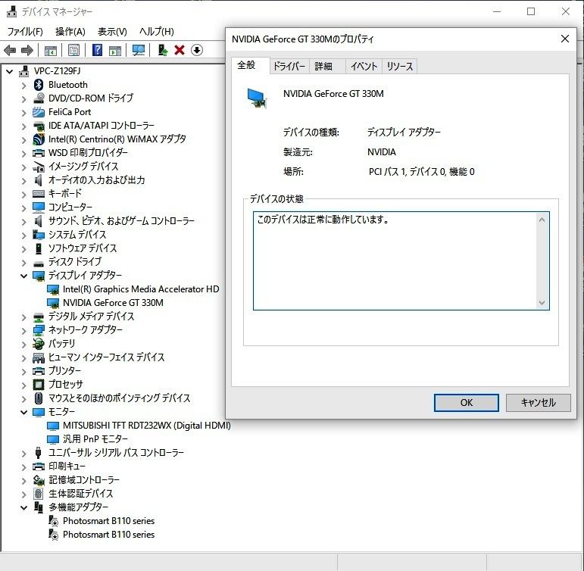Scan for hardware changes monitor icon
This screenshot has width=584, height=571.
coord(139,50)
